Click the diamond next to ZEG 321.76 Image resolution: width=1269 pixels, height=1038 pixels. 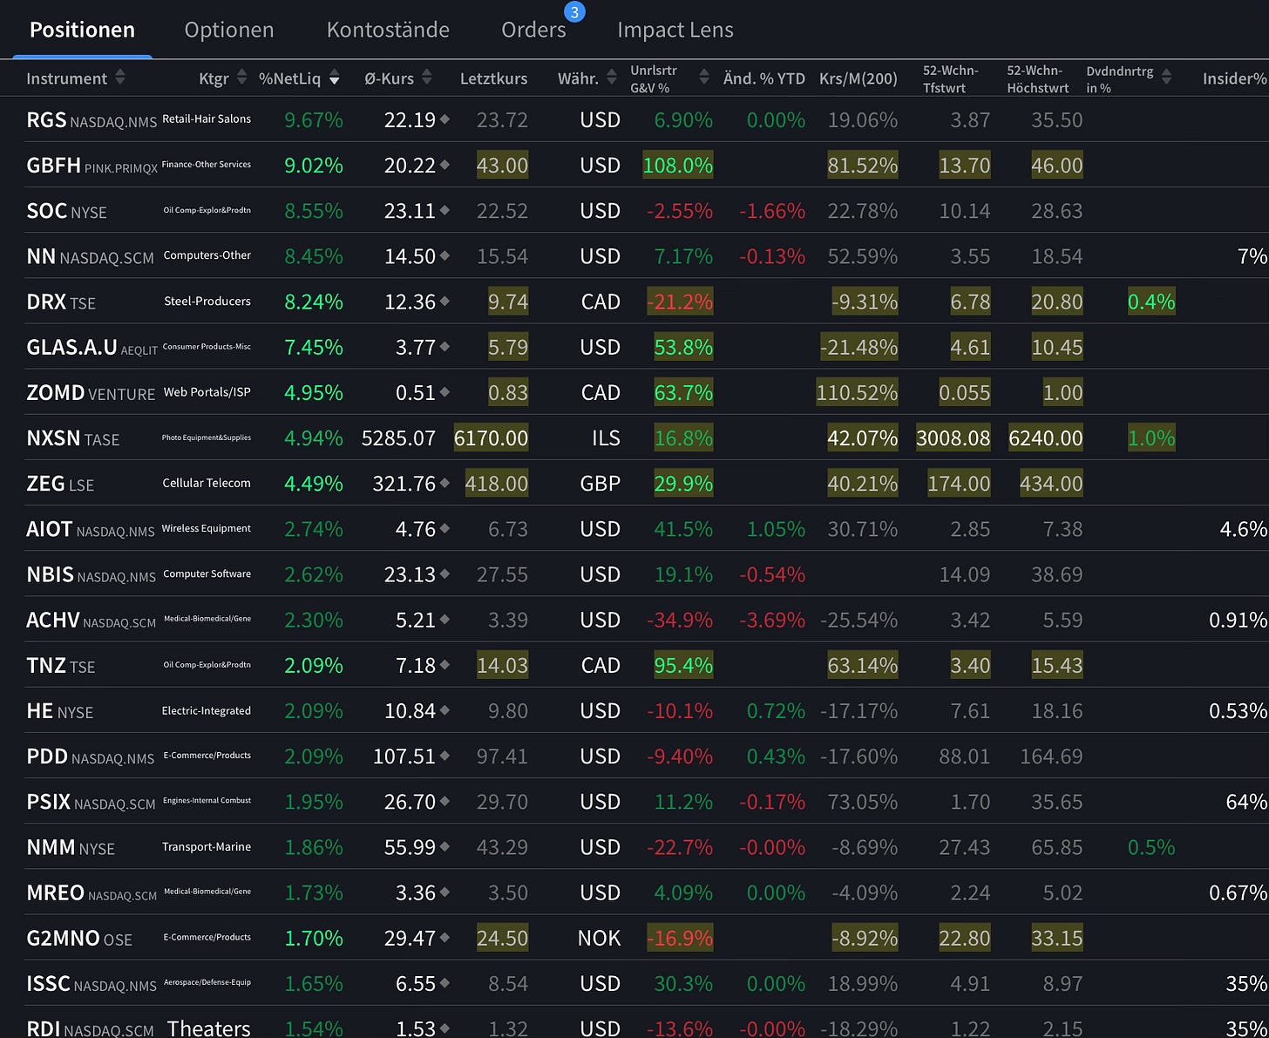(444, 483)
